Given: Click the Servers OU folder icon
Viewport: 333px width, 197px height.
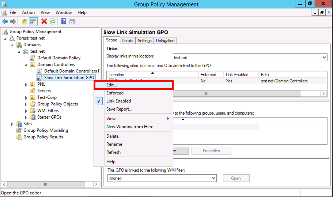Looking at the screenshot, I should click(x=33, y=91).
